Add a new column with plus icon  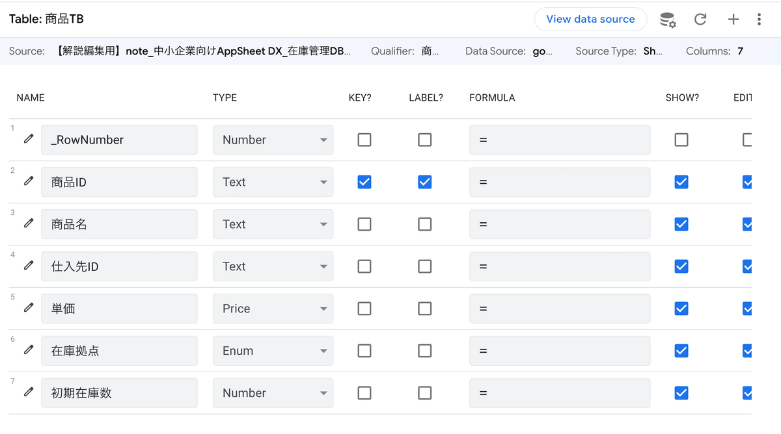click(x=733, y=19)
